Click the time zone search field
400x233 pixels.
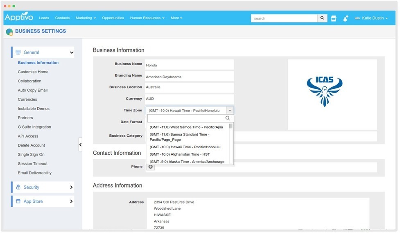pos(187,118)
